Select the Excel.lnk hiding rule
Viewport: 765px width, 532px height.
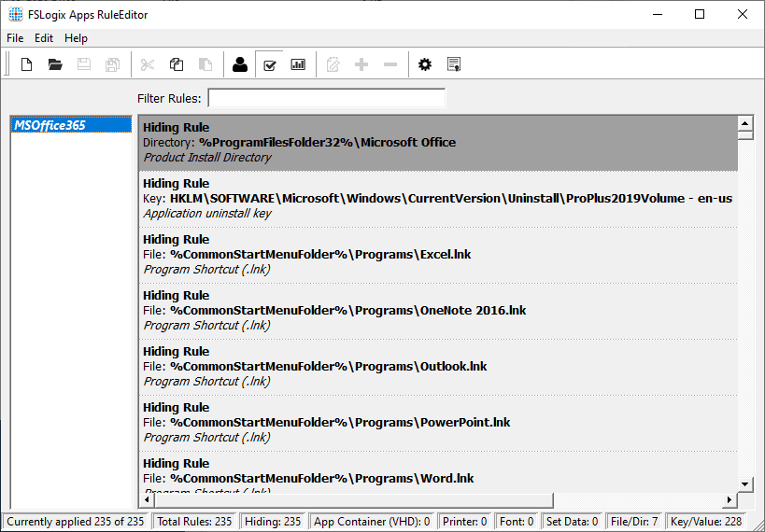[x=438, y=255]
